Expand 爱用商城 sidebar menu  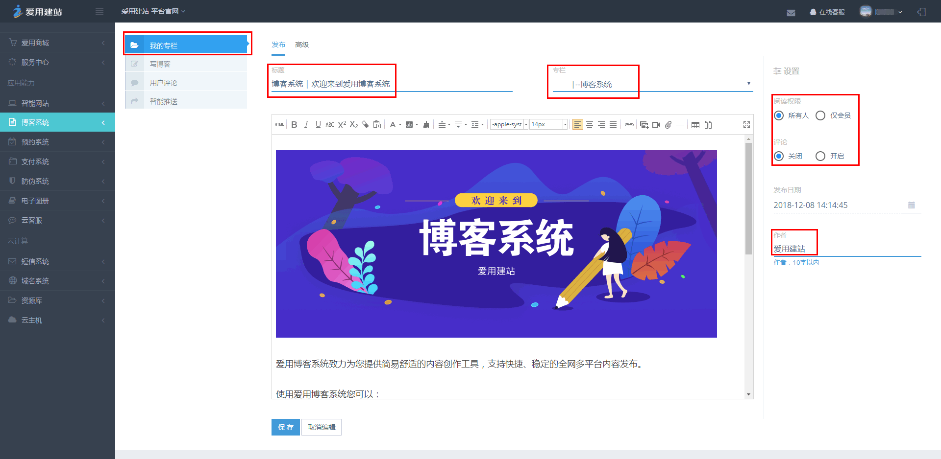pos(57,43)
